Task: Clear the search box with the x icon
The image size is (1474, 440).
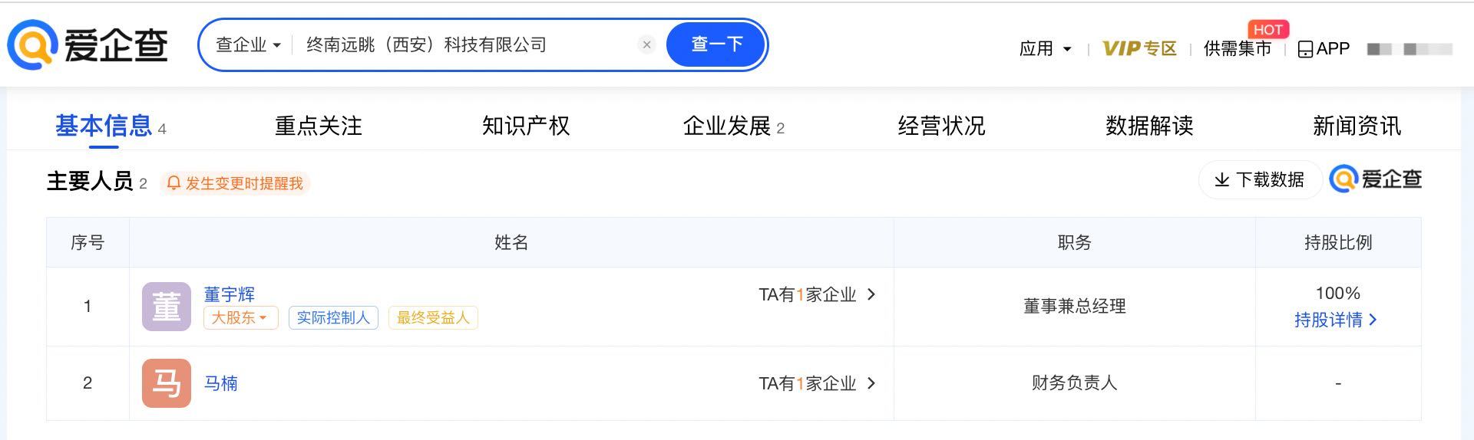Action: point(646,44)
